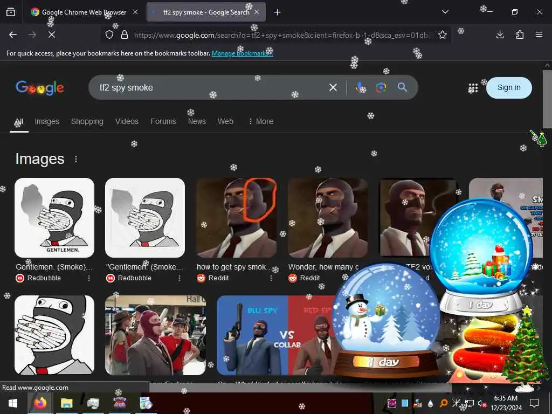Viewport: 552px width, 414px height.
Task: Open the Firefox hamburger application menu
Action: (x=539, y=34)
